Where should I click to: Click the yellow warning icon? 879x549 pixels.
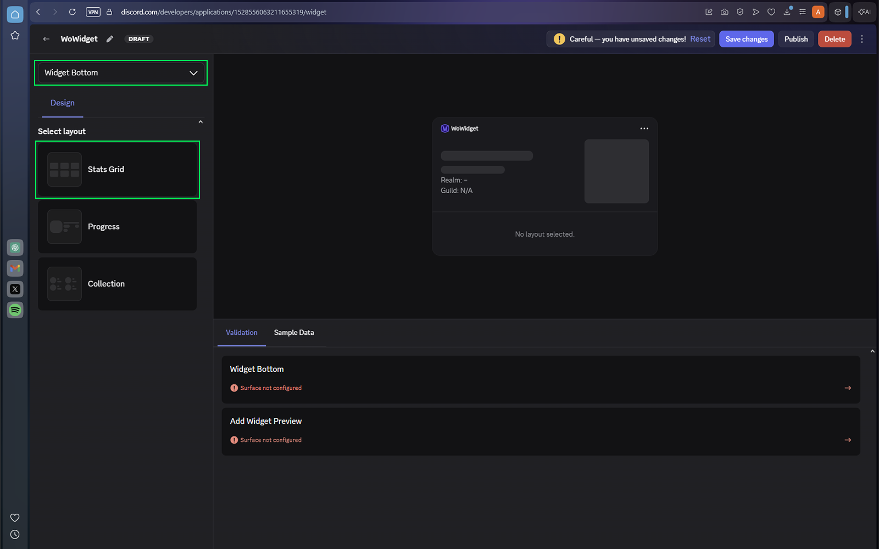[x=559, y=39]
